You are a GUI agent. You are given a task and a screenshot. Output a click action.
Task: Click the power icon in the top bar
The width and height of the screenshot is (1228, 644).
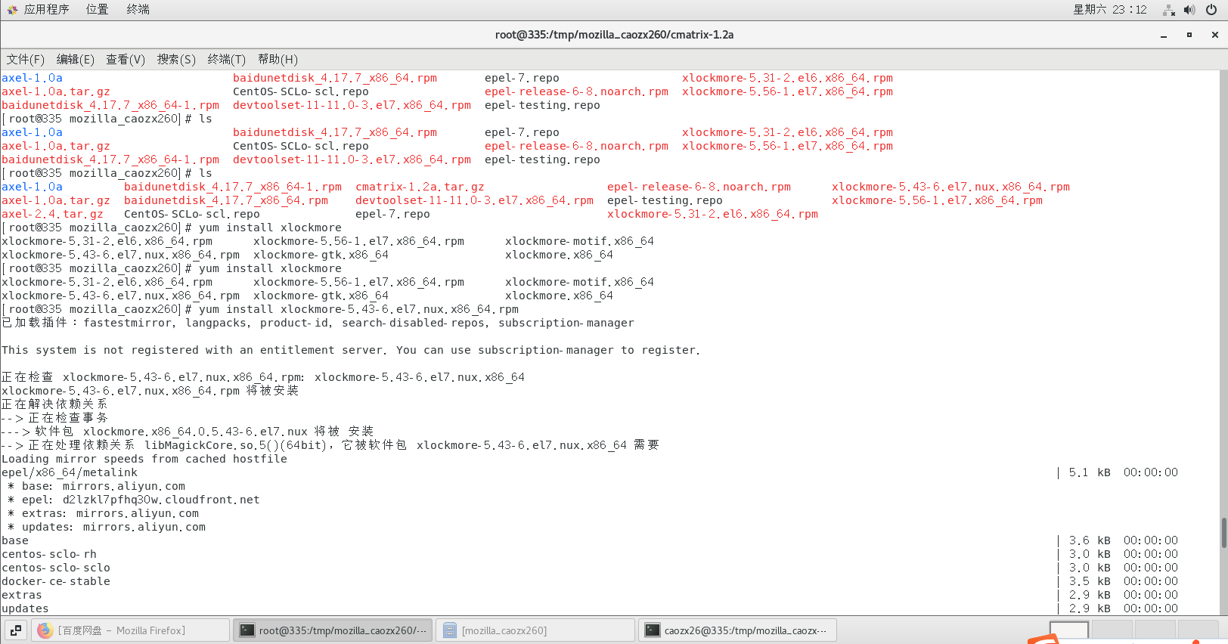[1211, 10]
